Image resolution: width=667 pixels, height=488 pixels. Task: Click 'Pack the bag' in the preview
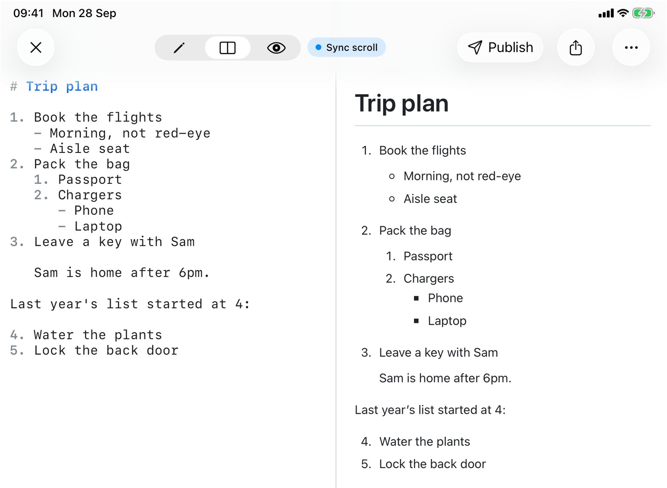tap(415, 230)
